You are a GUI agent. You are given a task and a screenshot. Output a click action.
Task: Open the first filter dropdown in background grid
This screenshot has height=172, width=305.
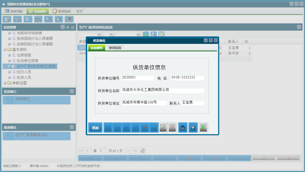point(99,34)
